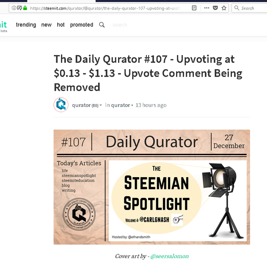The image size is (267, 263).
Task: Click the site information icon in address bar
Action: coord(14,8)
